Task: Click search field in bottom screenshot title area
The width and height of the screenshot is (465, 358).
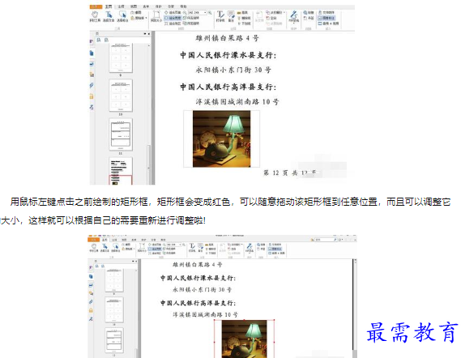Action: [x=325, y=239]
